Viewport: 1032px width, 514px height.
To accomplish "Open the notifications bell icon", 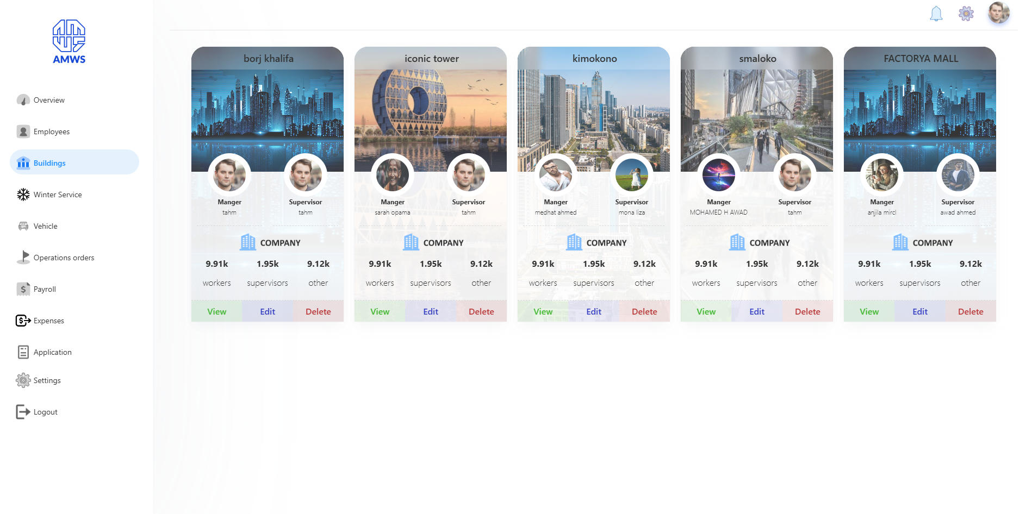I will [x=936, y=14].
